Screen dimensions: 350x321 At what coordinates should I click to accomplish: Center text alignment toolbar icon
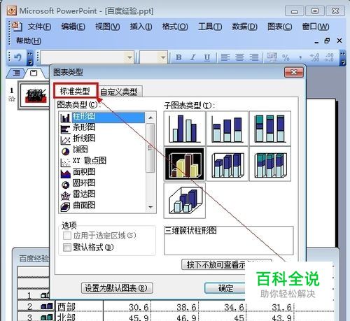point(239,57)
